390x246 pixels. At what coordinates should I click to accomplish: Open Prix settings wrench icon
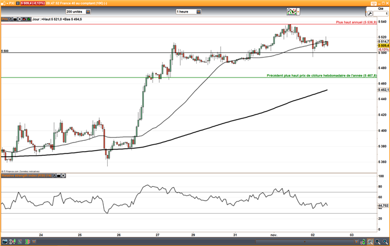click(x=11, y=19)
